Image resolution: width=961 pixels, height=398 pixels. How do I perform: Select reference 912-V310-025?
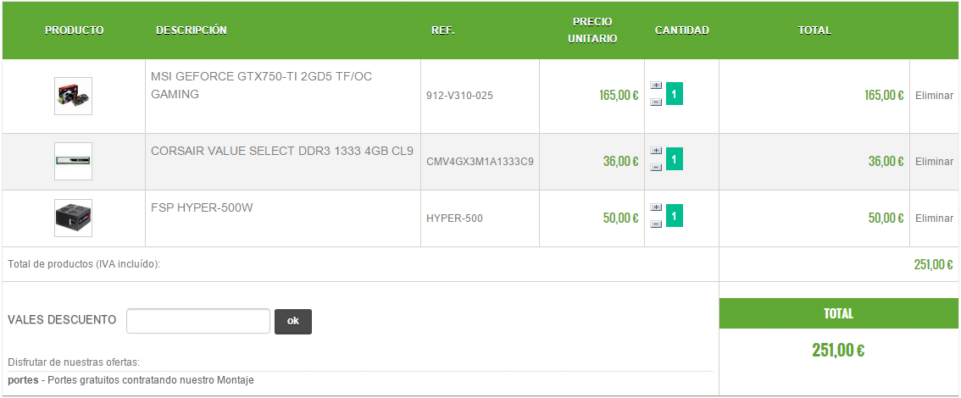(459, 96)
